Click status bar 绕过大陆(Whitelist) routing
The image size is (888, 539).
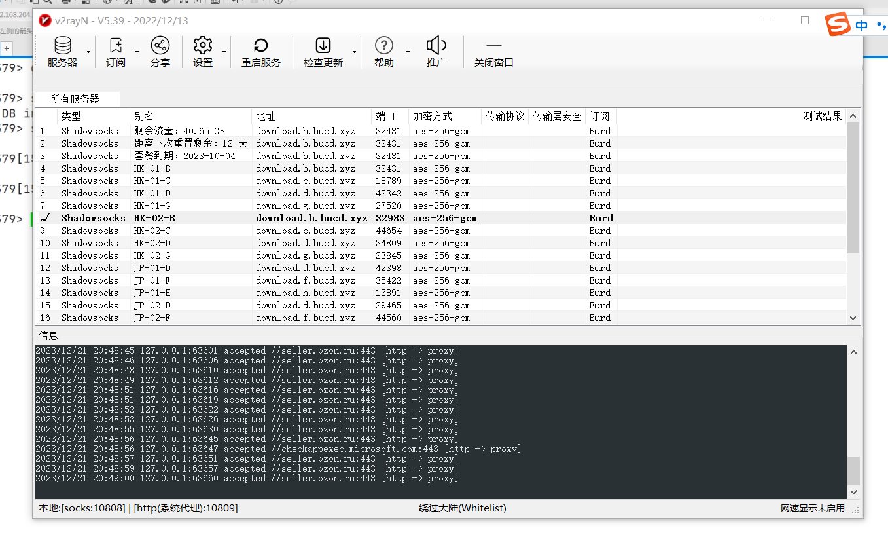tap(463, 508)
